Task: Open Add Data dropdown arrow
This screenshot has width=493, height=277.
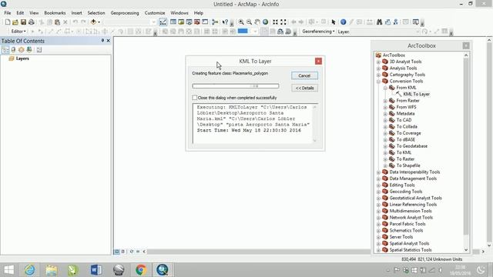Action: 99,22
